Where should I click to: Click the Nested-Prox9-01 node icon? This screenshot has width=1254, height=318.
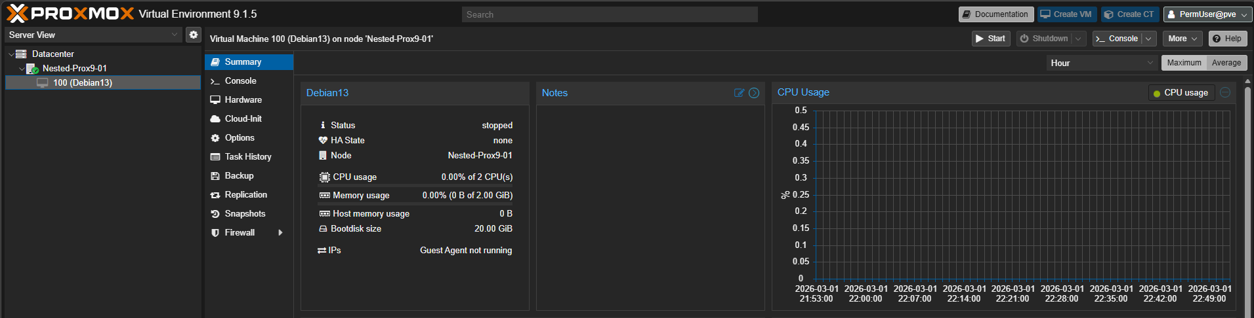(x=32, y=68)
